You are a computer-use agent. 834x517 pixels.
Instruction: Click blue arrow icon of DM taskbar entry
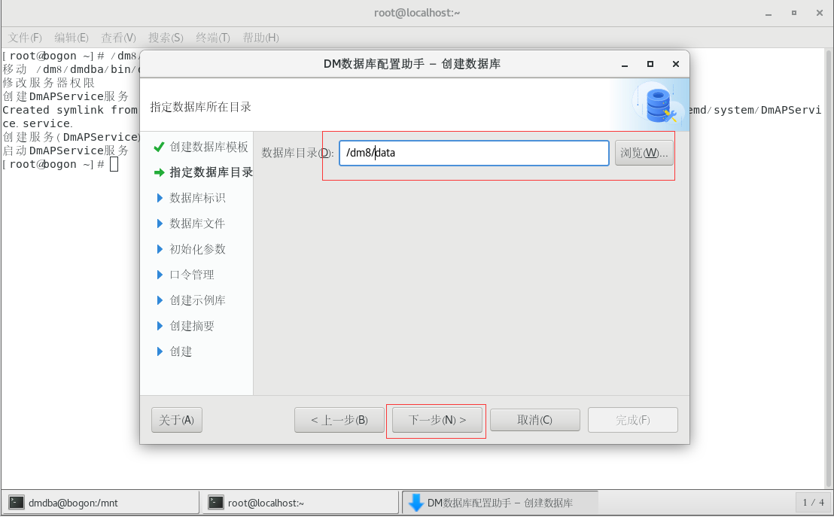[x=415, y=503]
